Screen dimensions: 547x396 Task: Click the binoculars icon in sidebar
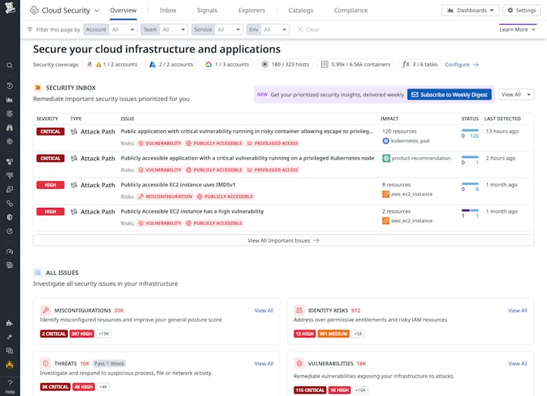[9, 127]
